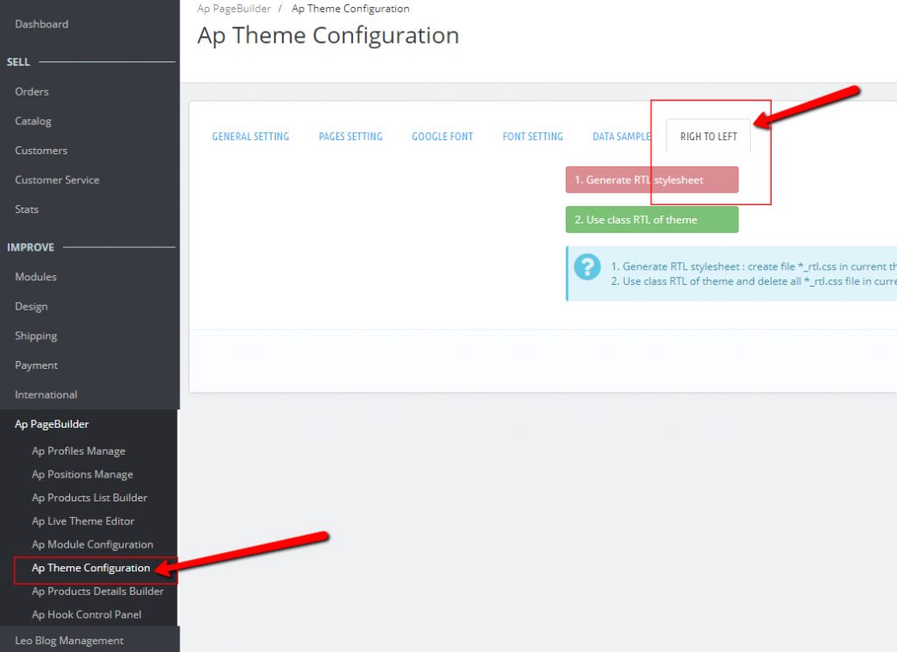
Task: Open the PAGES SETTING tab
Action: (x=350, y=136)
